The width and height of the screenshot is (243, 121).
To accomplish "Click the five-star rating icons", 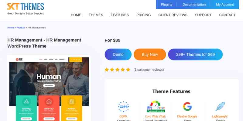I will click(117, 70).
